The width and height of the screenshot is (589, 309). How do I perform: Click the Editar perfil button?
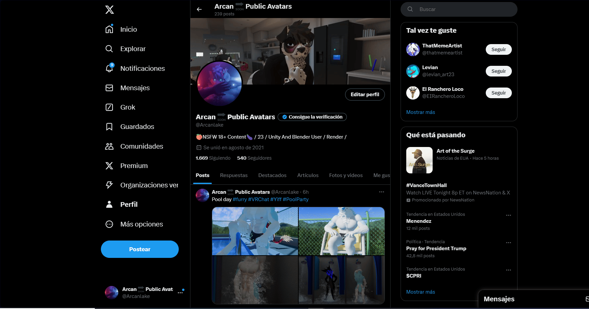tap(365, 95)
